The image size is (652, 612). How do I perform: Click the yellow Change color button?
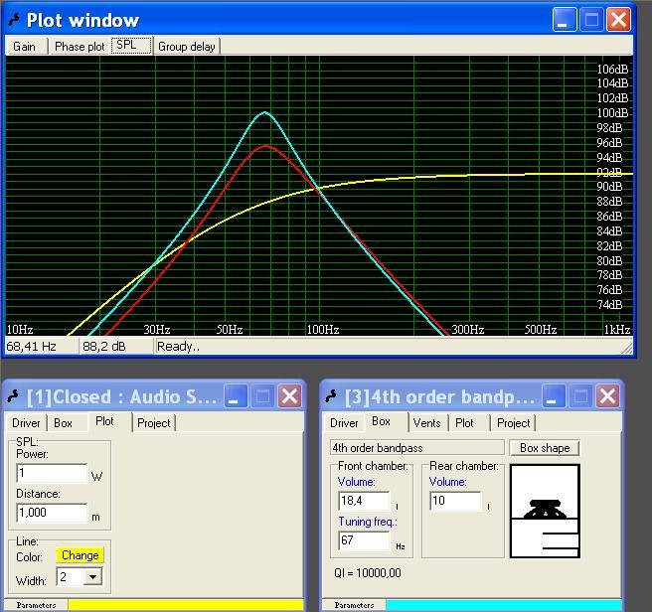click(80, 555)
